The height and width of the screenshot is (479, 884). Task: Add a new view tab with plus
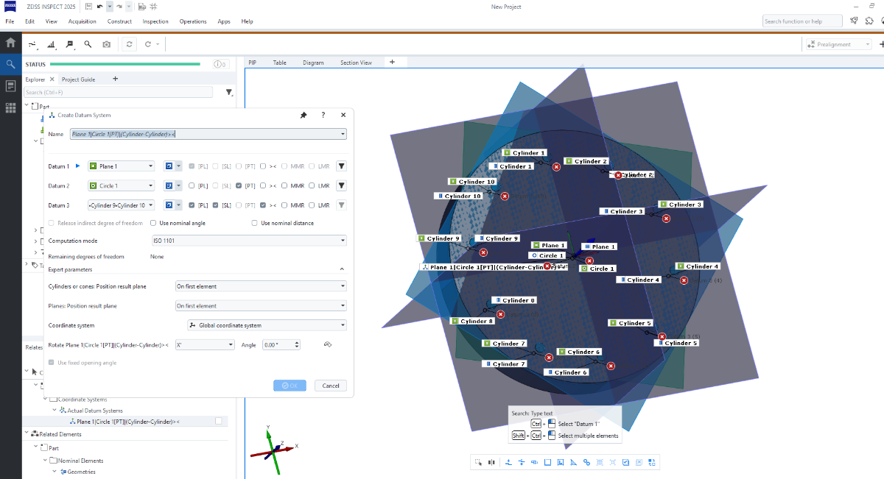coord(392,62)
